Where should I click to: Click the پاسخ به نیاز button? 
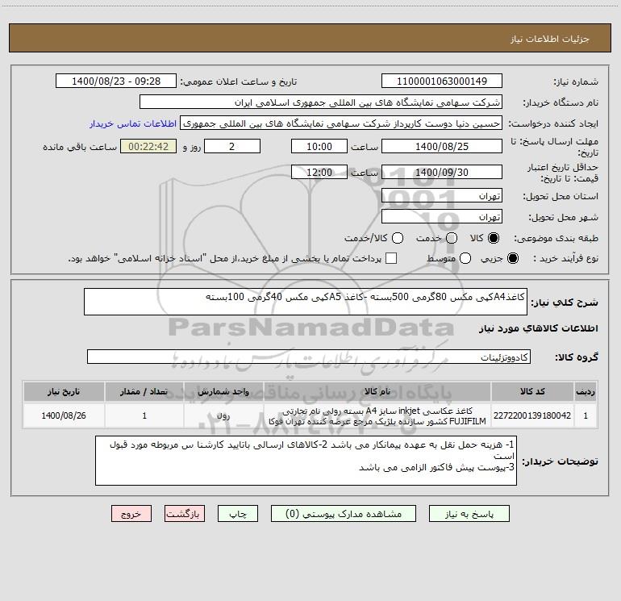point(469,514)
